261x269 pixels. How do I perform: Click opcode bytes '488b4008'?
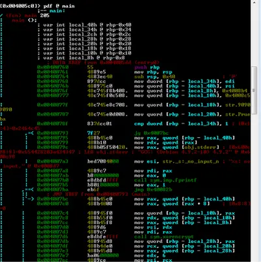pyautogui.click(x=100, y=204)
